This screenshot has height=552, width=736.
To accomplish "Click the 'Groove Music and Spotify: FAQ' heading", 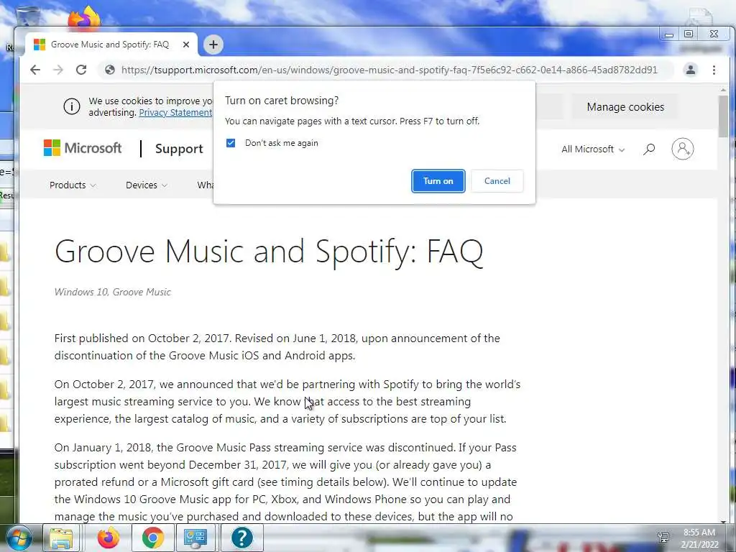I will [269, 252].
